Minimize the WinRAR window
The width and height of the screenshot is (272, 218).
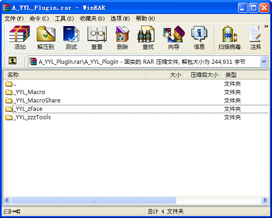pyautogui.click(x=243, y=8)
